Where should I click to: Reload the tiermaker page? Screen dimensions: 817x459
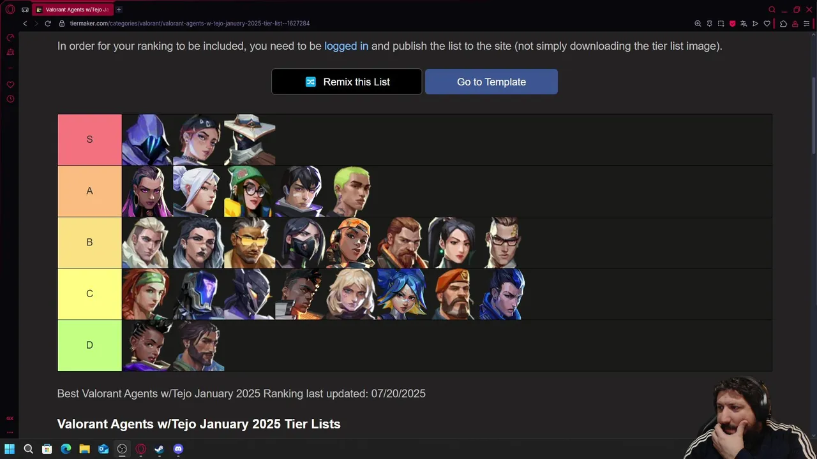[47, 24]
